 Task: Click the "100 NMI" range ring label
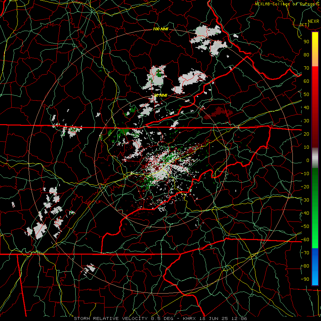(x=160, y=29)
